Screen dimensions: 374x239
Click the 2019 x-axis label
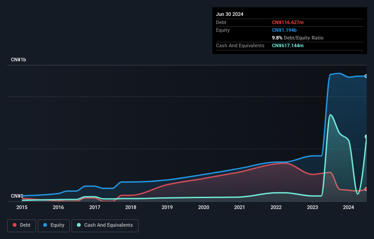point(167,207)
